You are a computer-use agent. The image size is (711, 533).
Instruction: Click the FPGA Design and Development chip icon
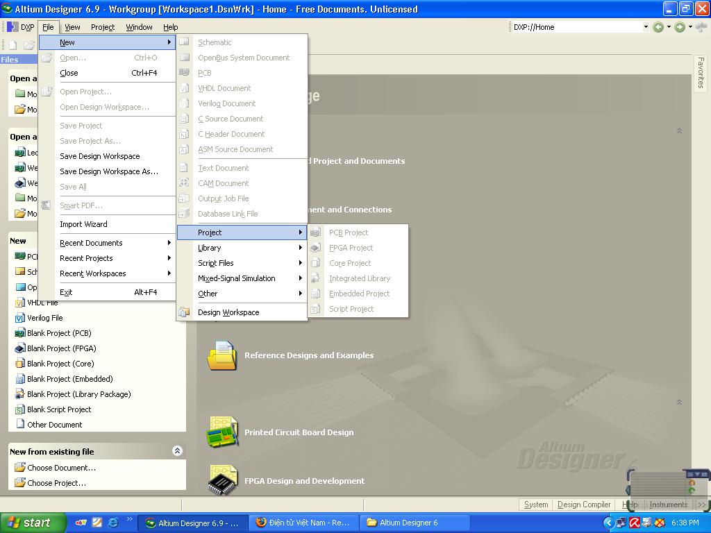(221, 480)
